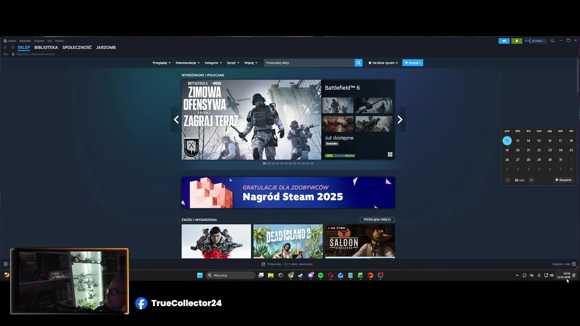Open the Saloon Simulator live tile
This screenshot has width=580, height=326.
pos(360,241)
